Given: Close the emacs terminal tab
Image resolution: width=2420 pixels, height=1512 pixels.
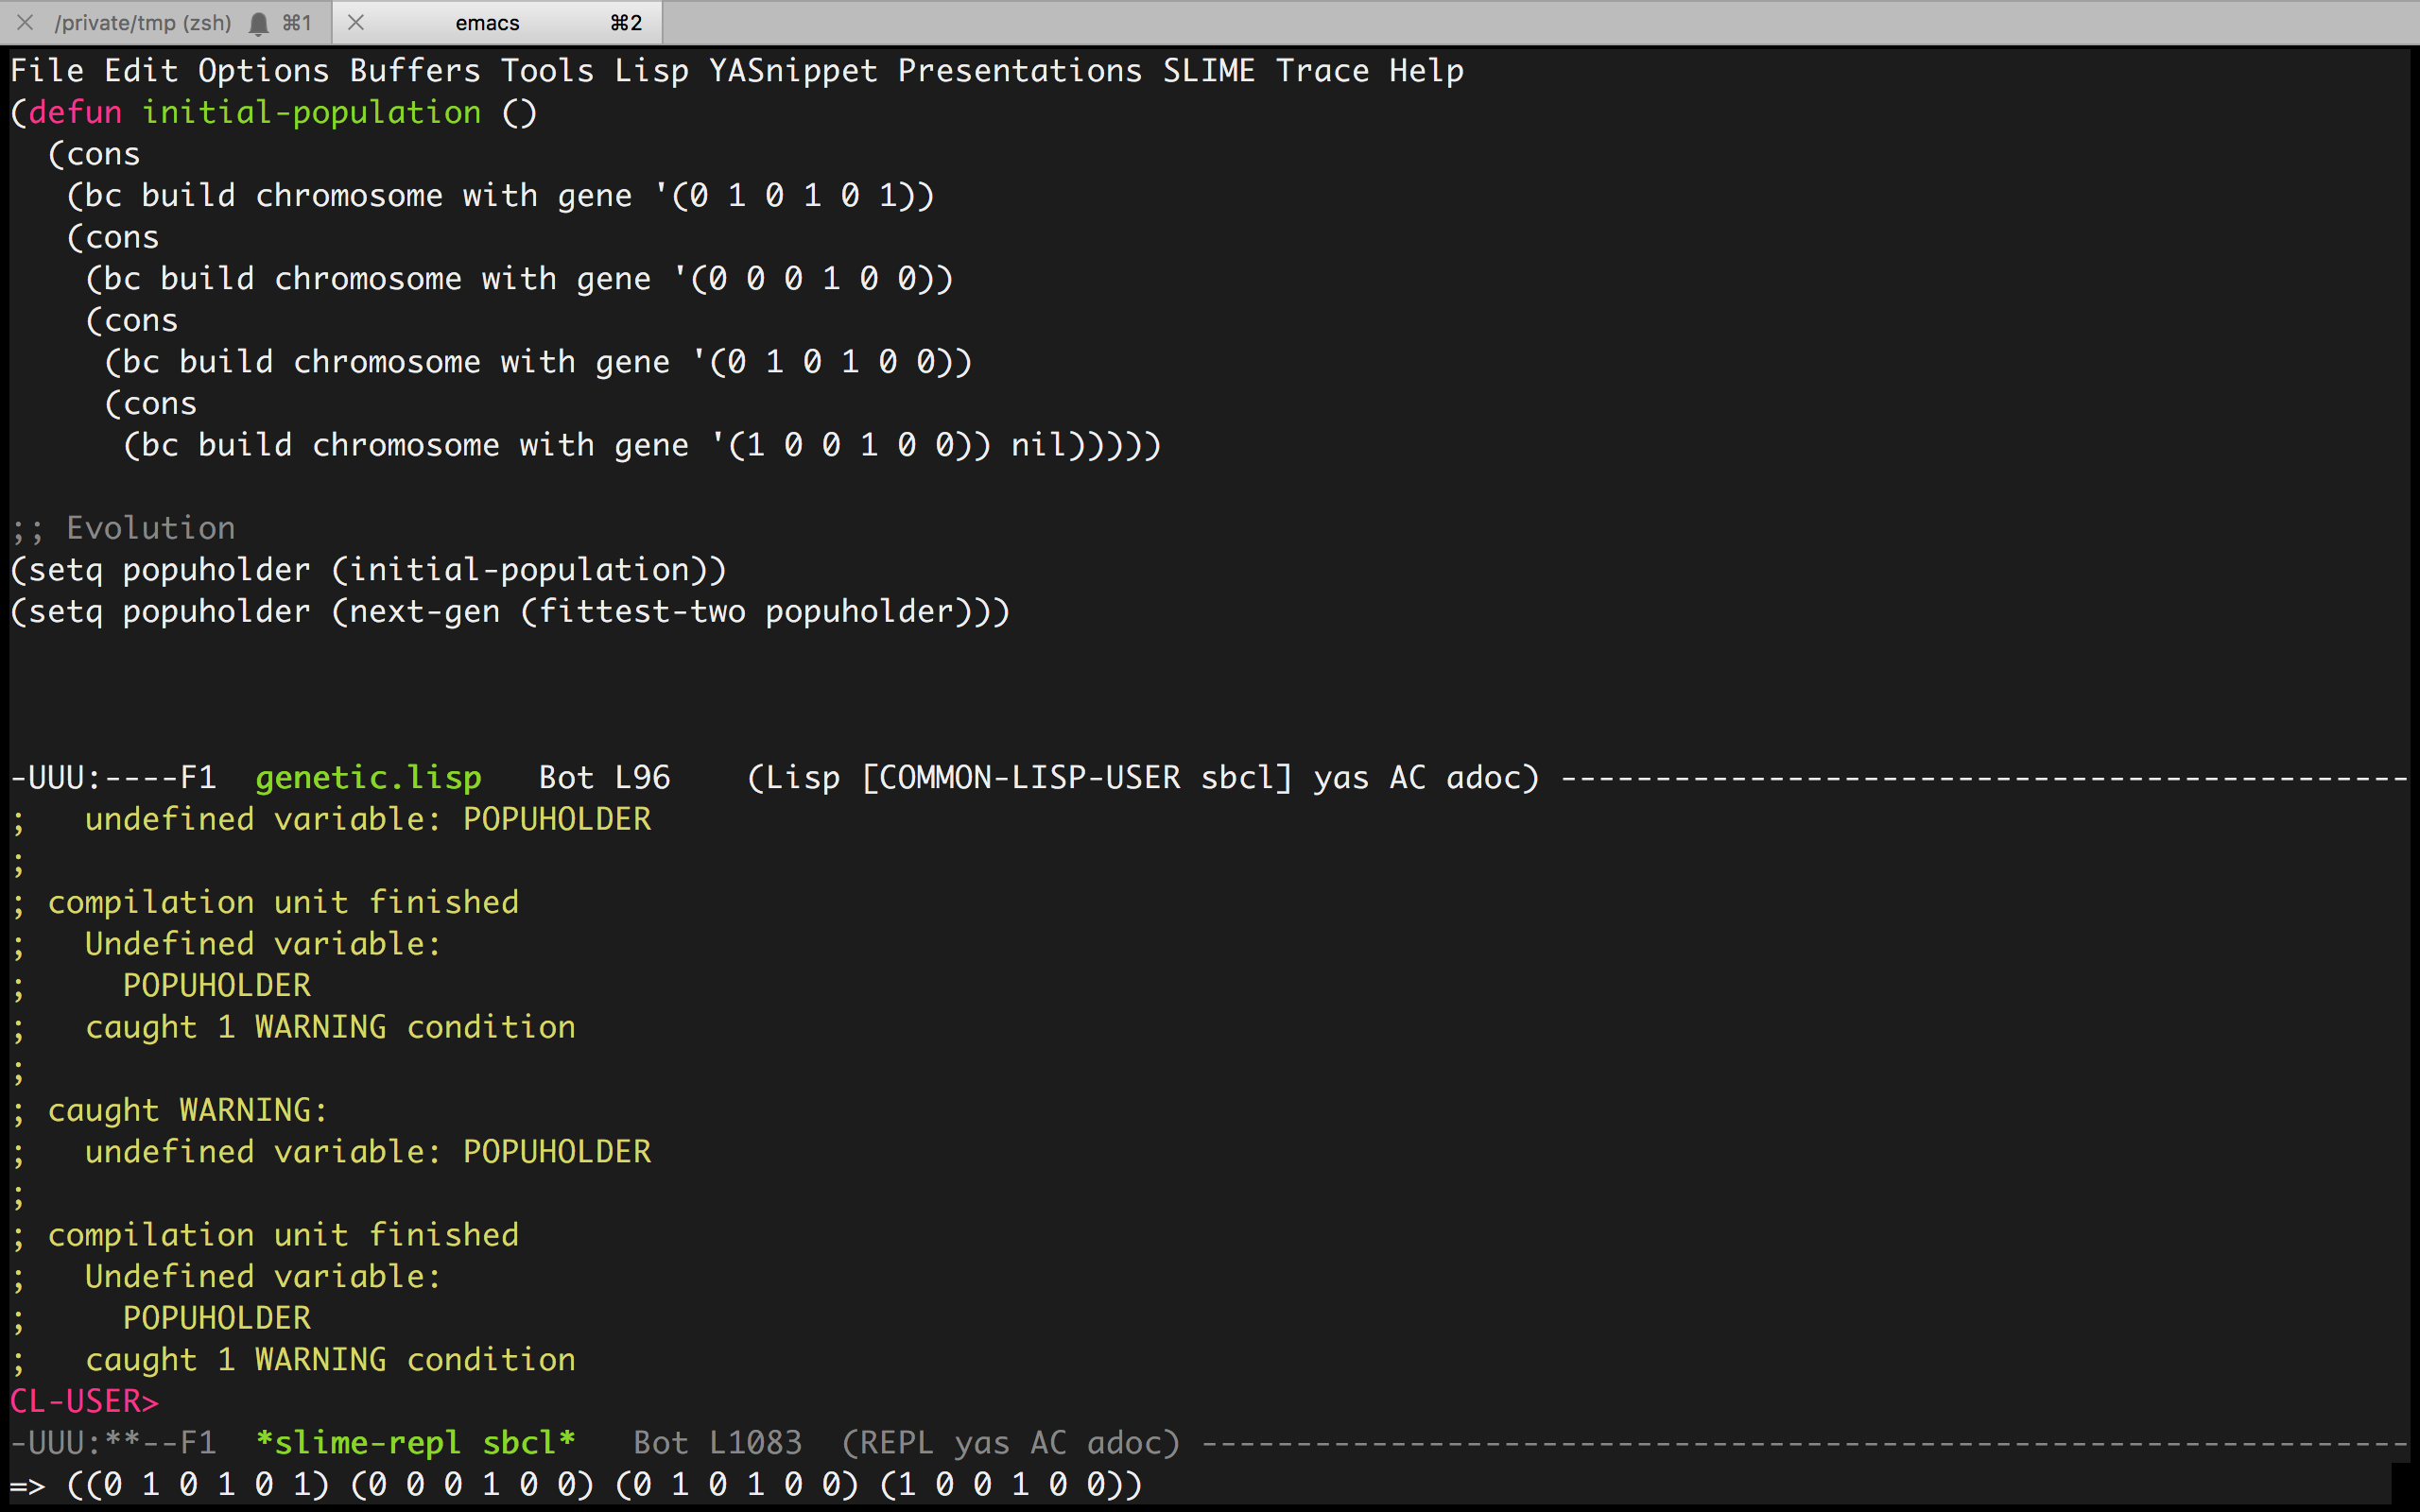Looking at the screenshot, I should click(x=355, y=22).
